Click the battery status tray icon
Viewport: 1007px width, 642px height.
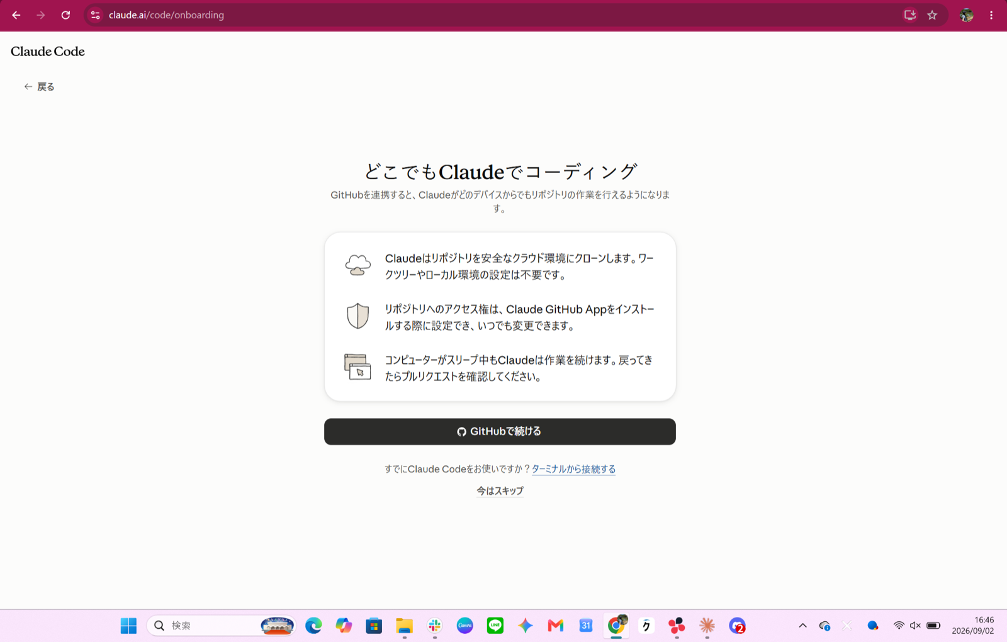coord(933,626)
